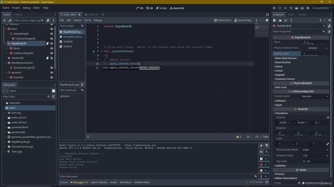Open Inspector property sort options icon
This screenshot has width=334, height=187.
[x=329, y=32]
